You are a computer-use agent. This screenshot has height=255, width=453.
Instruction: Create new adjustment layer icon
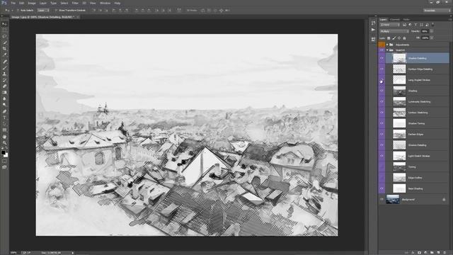[x=425, y=253]
